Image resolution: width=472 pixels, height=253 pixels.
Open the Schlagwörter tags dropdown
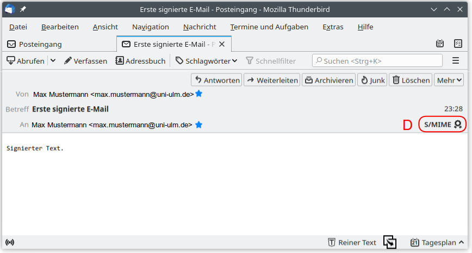206,61
